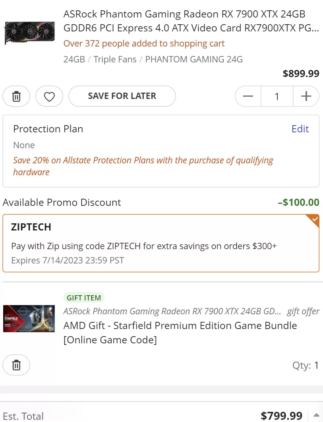Increase quantity with plus button
This screenshot has width=323, height=422.
306,96
